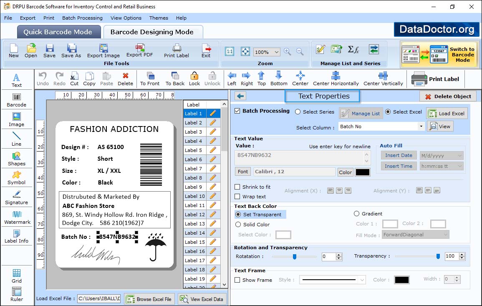
Task: Click the back arrow in Text Properties
Action: [x=241, y=96]
